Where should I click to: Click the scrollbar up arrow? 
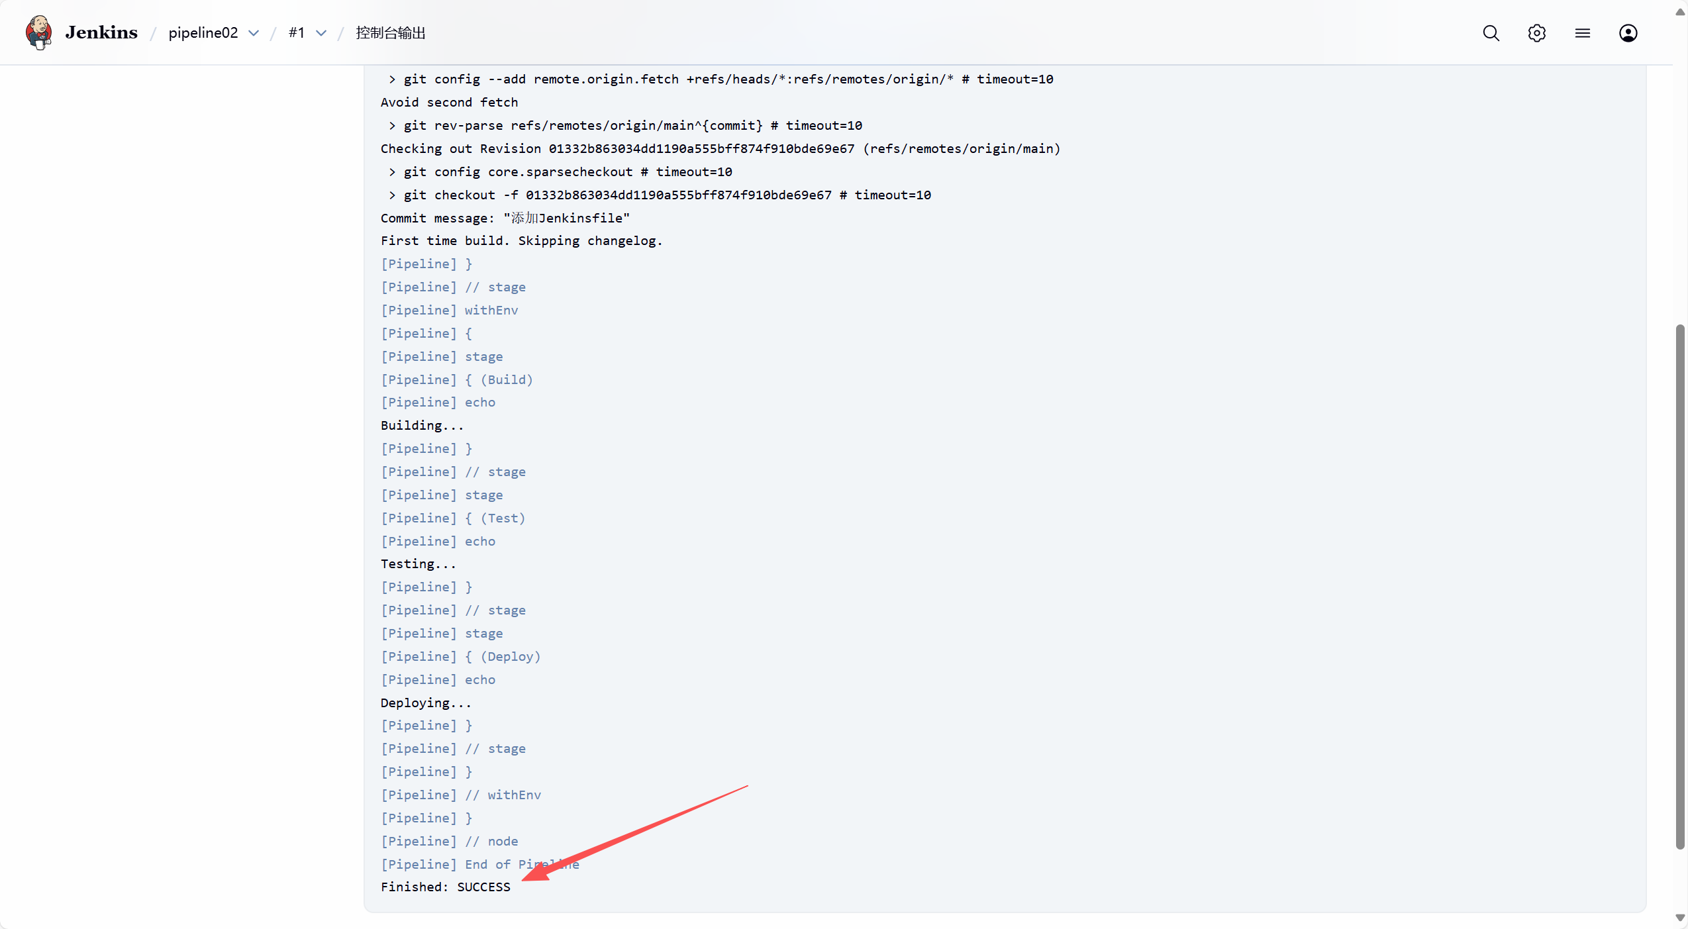coord(1679,12)
